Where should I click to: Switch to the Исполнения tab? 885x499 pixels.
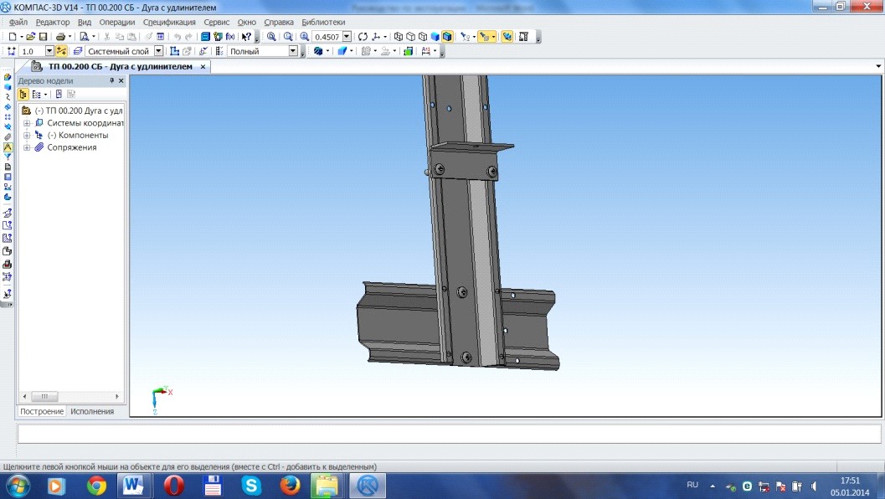coord(92,411)
